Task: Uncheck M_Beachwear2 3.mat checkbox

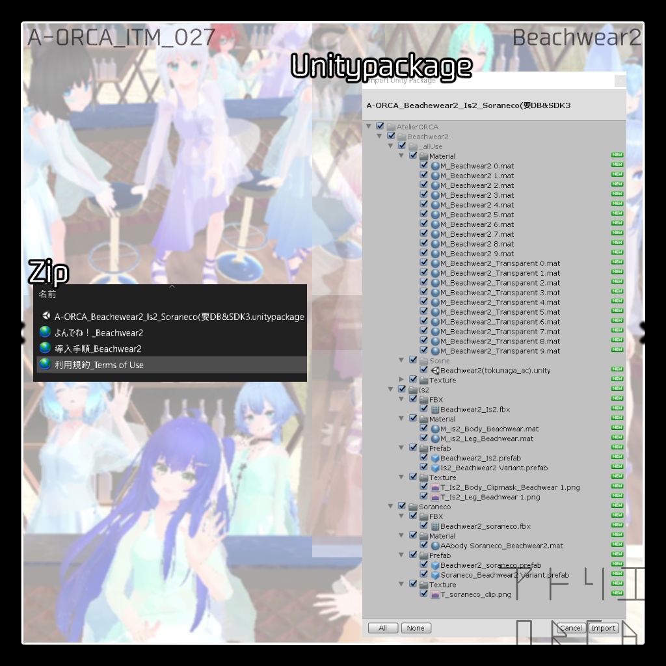Action: pos(424,194)
